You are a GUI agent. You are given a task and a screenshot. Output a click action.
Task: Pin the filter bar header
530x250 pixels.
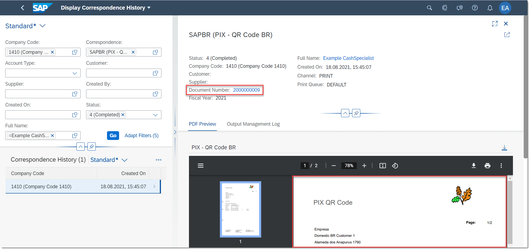(92, 147)
